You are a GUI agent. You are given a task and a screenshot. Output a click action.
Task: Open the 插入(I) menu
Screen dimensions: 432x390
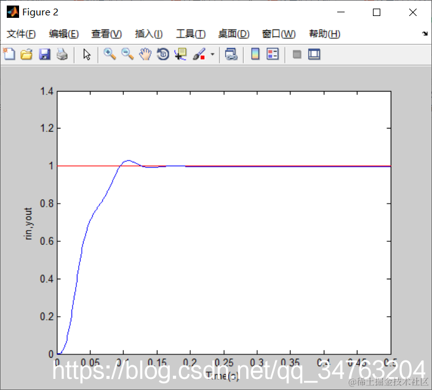tap(148, 34)
